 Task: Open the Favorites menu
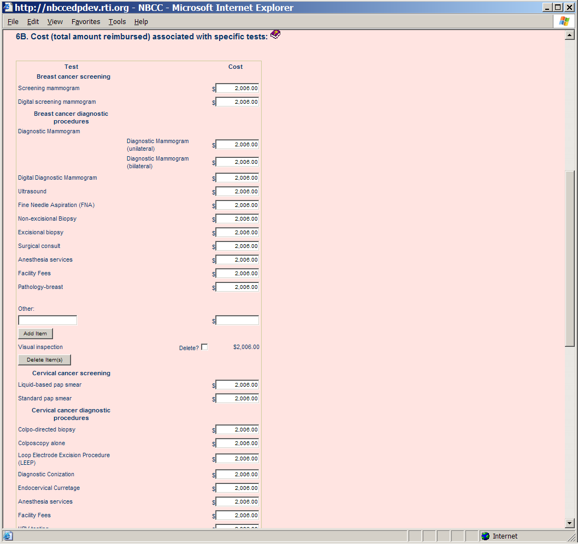pos(86,22)
